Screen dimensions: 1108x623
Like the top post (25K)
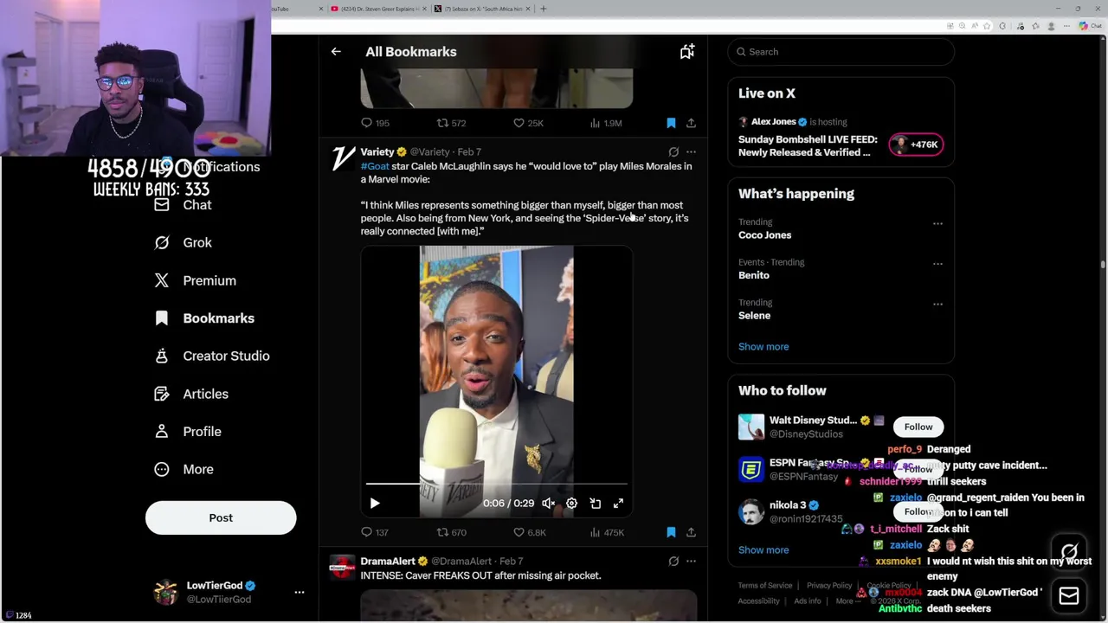528,123
